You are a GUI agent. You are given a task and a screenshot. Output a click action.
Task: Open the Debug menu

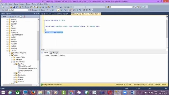28,4
